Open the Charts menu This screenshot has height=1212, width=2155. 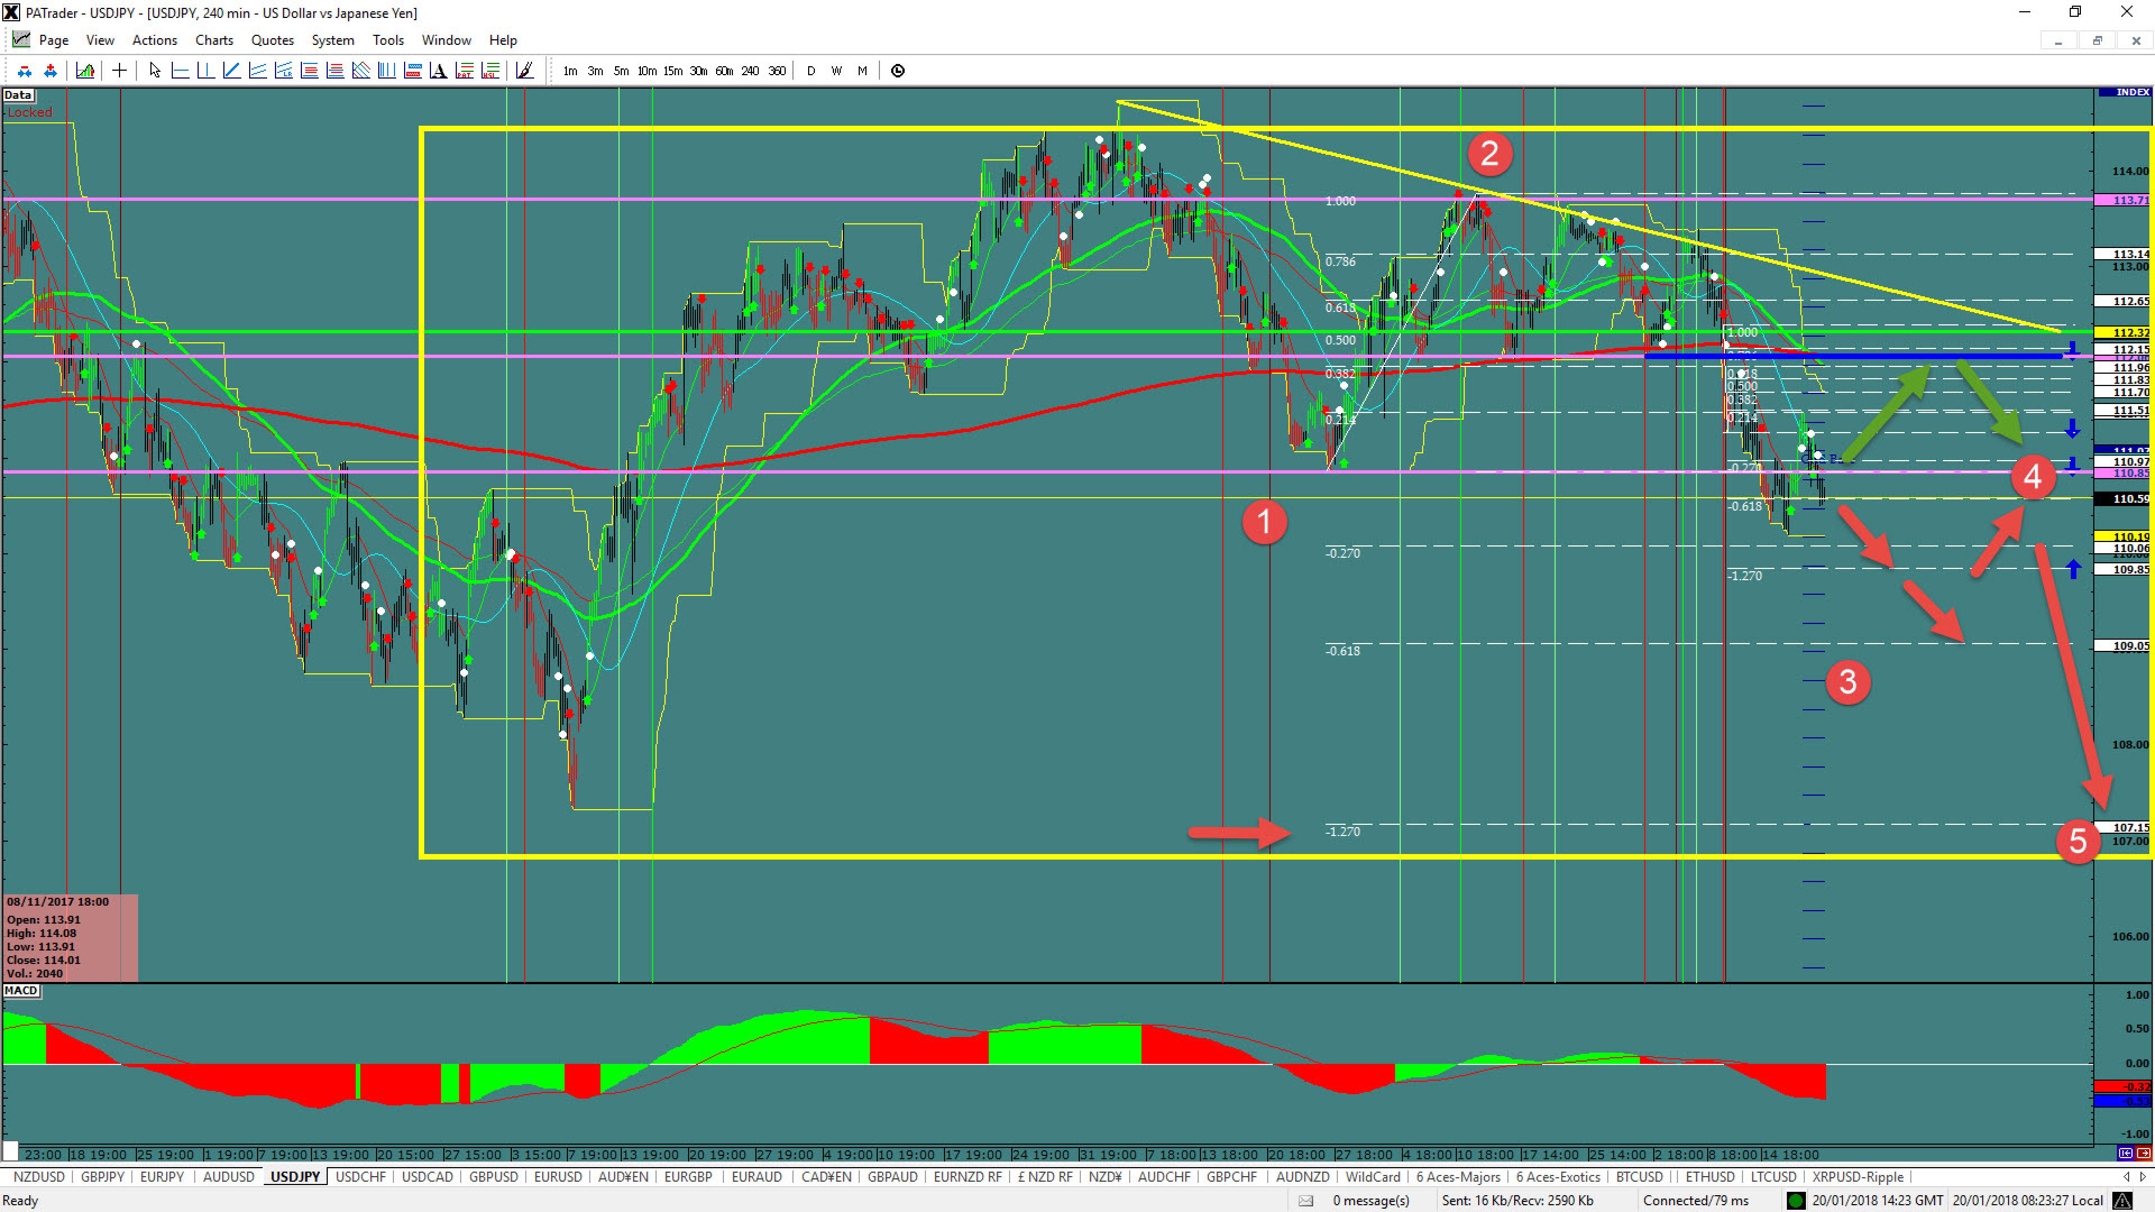coord(214,40)
